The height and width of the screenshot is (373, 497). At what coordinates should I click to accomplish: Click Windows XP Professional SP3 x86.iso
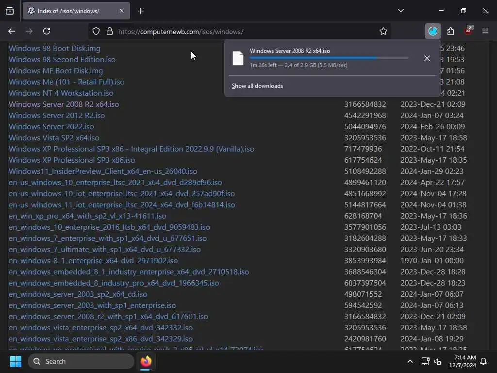pos(72,160)
